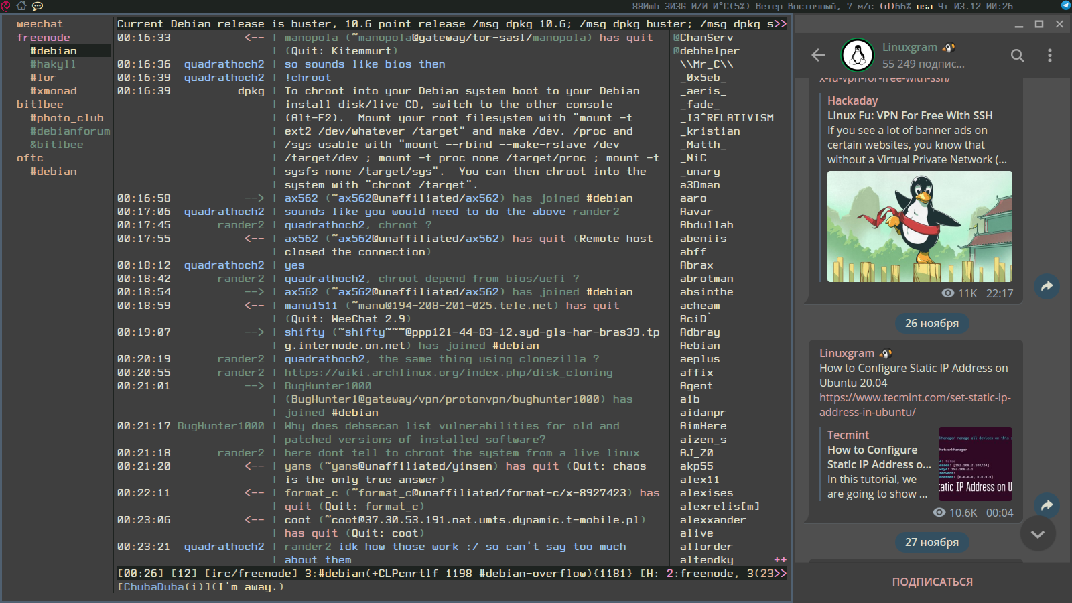Click the date and clock Чт 03.12 00:26
This screenshot has width=1072, height=603.
point(975,6)
